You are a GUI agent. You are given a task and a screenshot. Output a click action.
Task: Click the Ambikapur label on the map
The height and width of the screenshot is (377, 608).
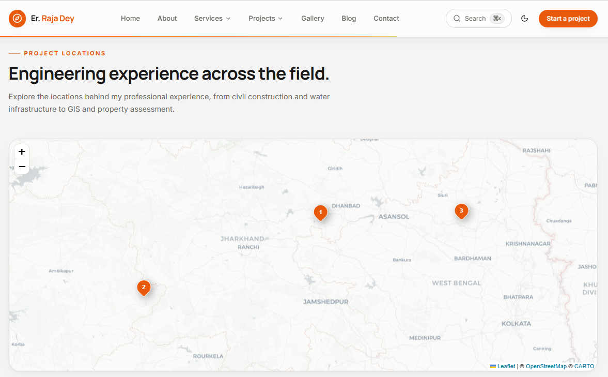click(x=61, y=270)
